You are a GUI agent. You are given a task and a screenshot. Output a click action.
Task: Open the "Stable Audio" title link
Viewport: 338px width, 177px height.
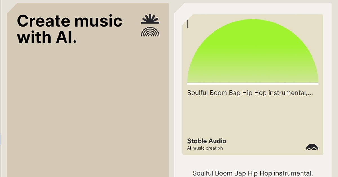(206, 141)
